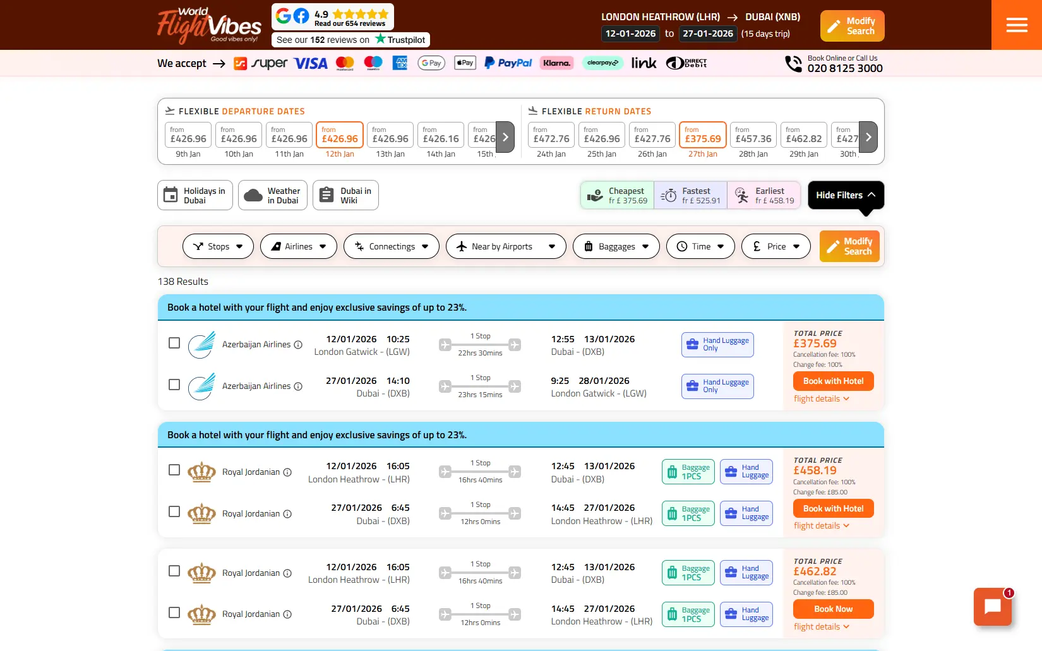Viewport: 1042px width, 651px height.
Task: Click the Book Now button on £462.82 fare
Action: pyautogui.click(x=833, y=609)
